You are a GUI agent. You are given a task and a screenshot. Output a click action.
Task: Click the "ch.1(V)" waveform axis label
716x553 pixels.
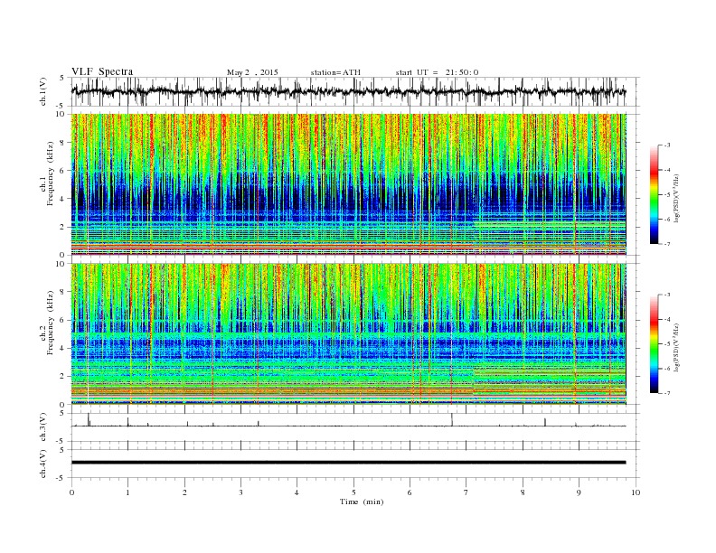coord(43,91)
